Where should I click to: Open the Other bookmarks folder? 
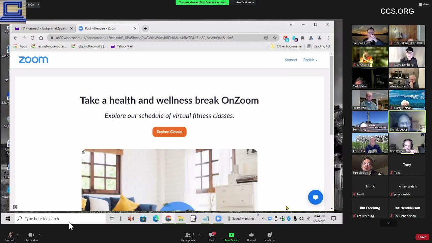pyautogui.click(x=286, y=46)
